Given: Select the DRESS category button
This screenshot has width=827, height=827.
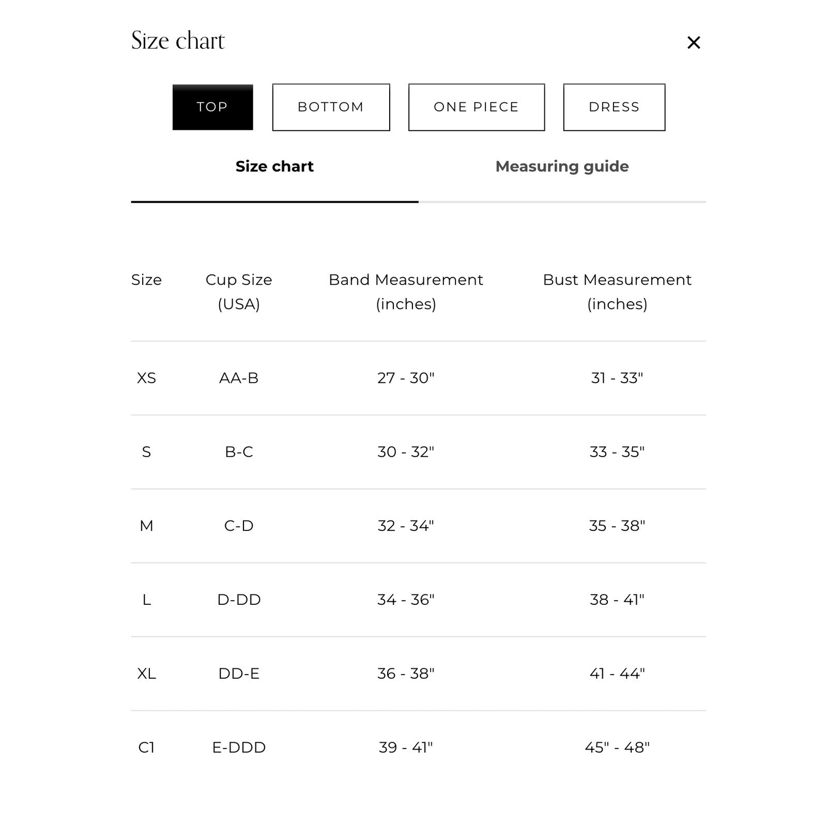Looking at the screenshot, I should click(614, 107).
